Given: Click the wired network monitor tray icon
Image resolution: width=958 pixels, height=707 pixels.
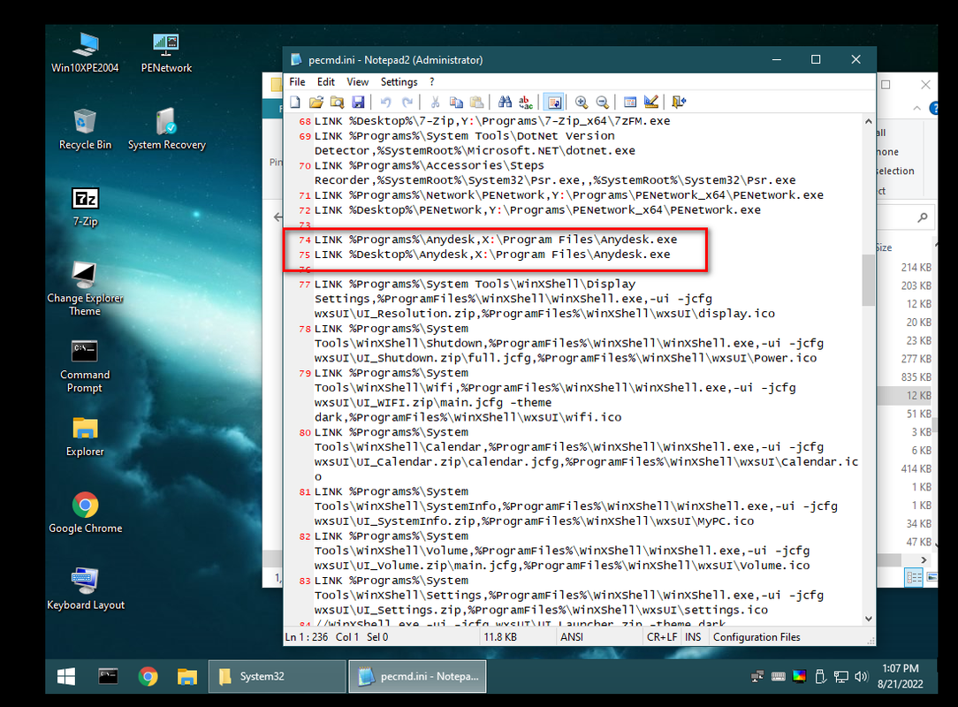Looking at the screenshot, I should click(x=841, y=676).
